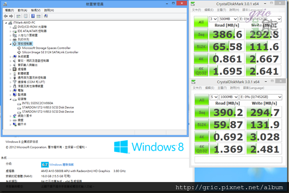The image size is (289, 193).
Task: Scan for hardware changes toolbar icon
Action: [46, 16]
